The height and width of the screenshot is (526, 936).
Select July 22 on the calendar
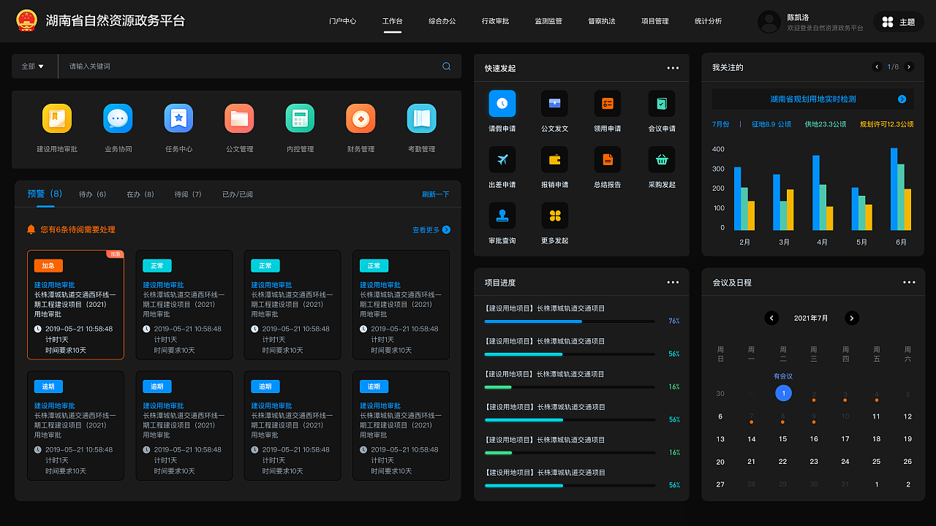tap(782, 461)
